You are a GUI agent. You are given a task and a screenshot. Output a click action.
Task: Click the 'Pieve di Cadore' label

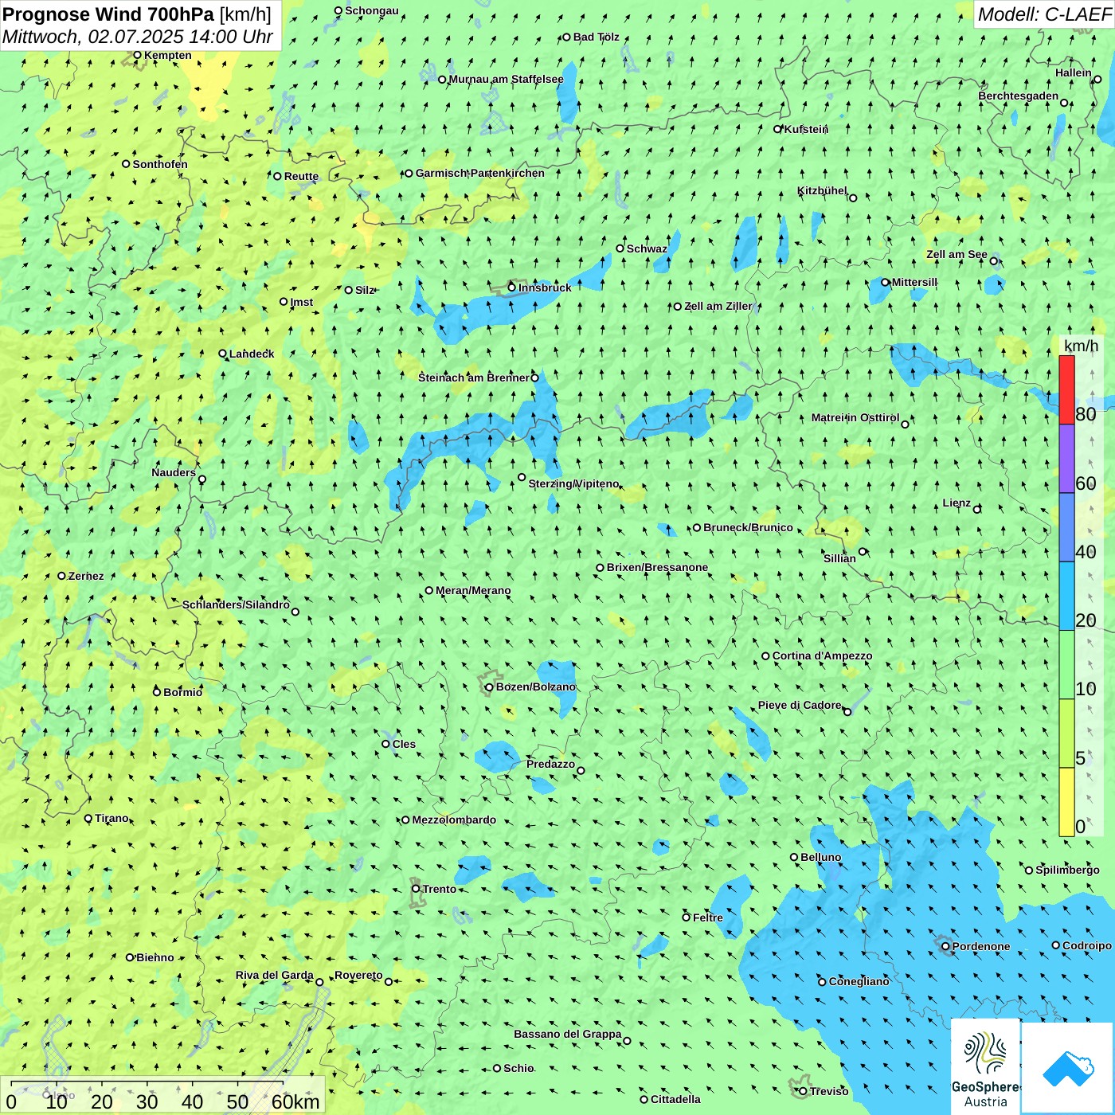800,705
